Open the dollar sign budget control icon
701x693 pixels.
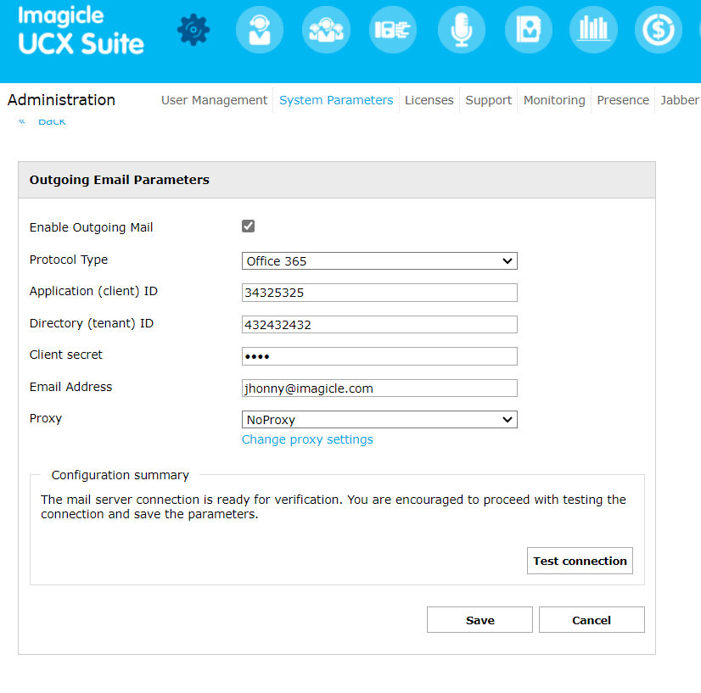[659, 31]
